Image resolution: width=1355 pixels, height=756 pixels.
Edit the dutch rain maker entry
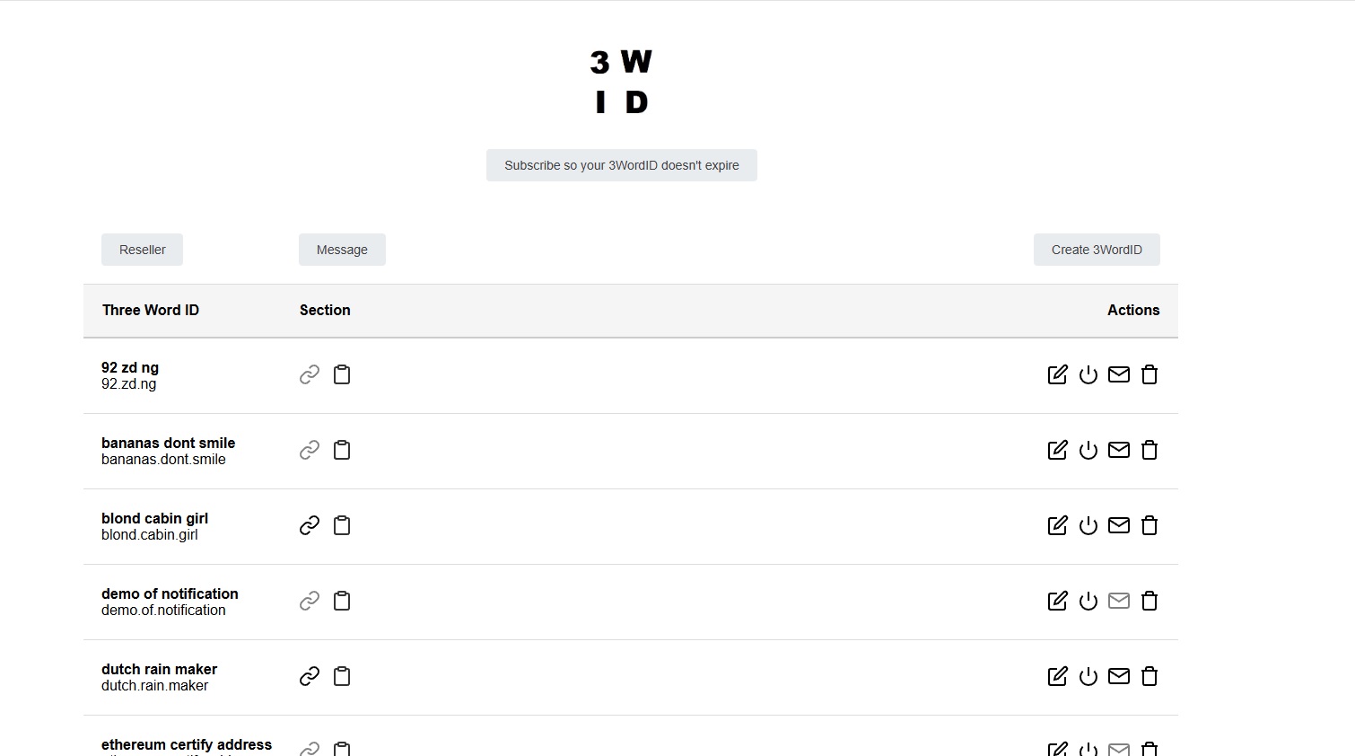tap(1058, 676)
